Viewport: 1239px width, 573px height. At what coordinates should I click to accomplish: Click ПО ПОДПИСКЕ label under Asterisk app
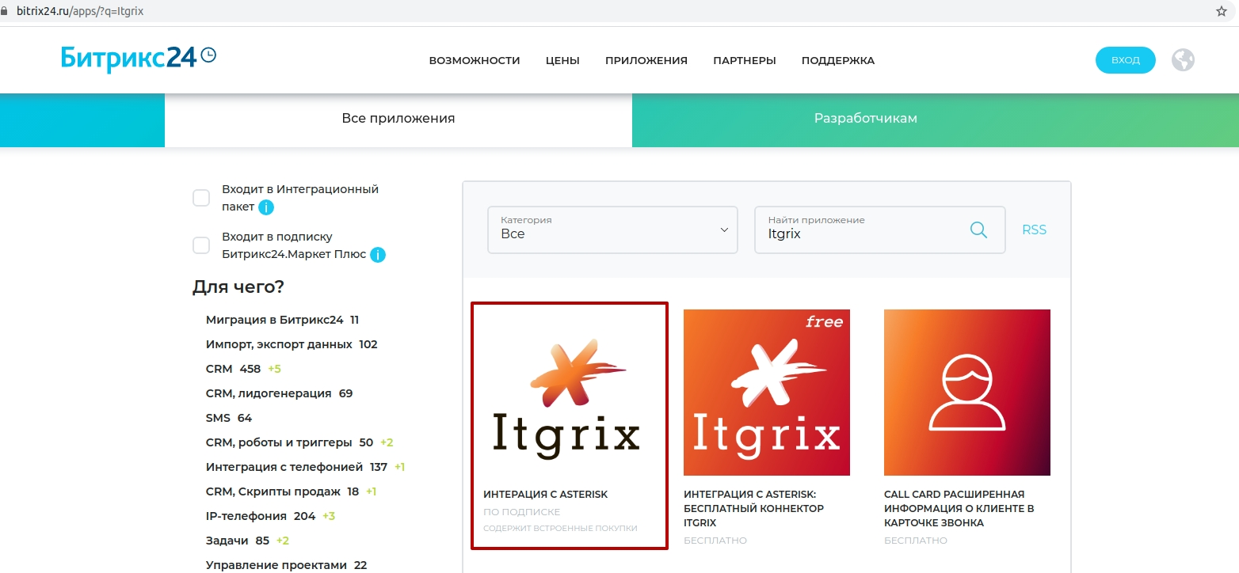pos(521,513)
